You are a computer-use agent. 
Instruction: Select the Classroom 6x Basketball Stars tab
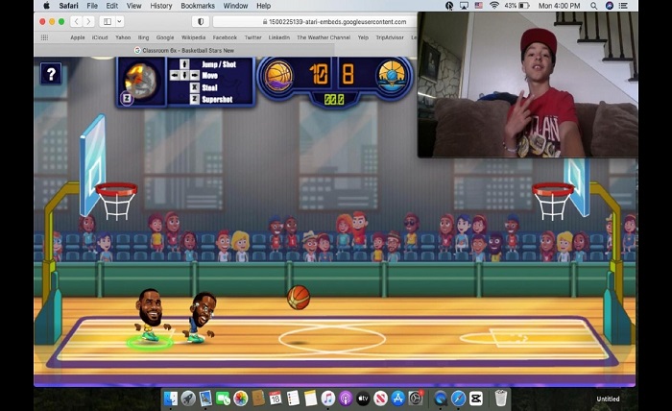pyautogui.click(x=184, y=51)
